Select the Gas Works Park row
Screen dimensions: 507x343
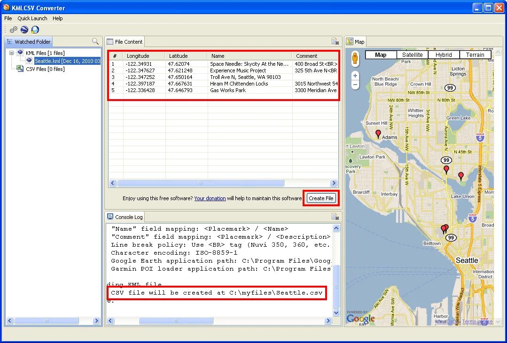[x=224, y=90]
